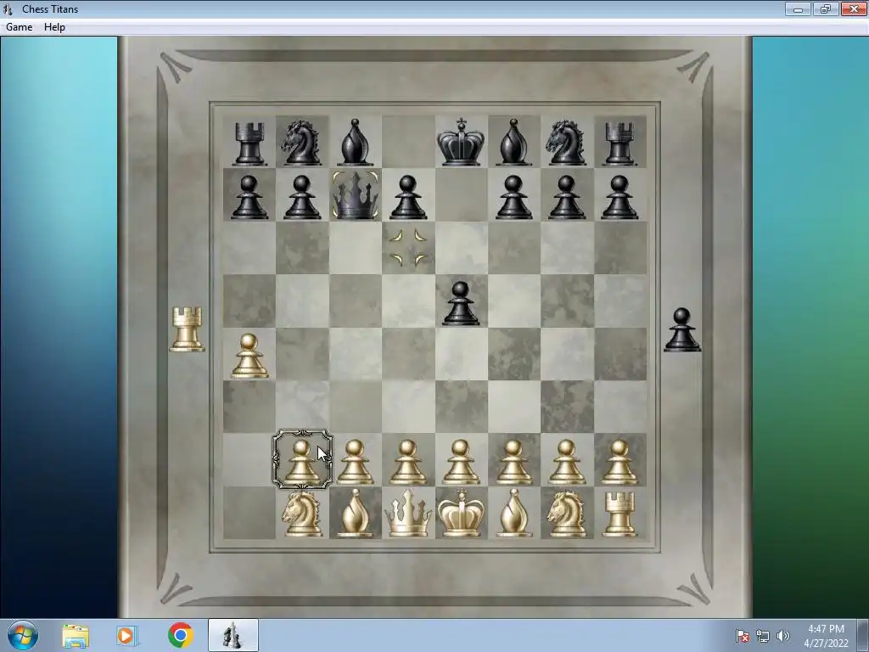Select the white pawn on c2

(x=355, y=463)
